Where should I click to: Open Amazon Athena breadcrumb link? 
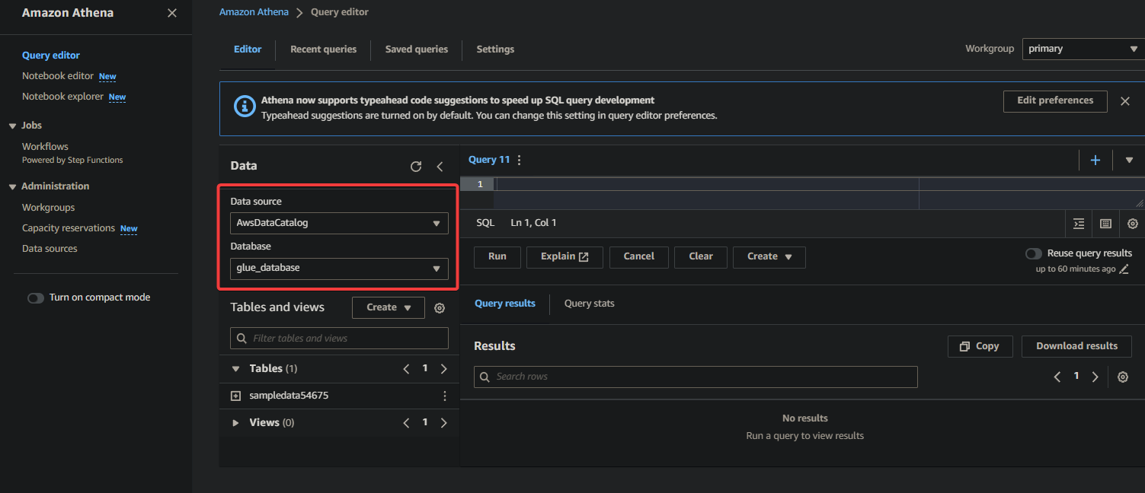(x=254, y=12)
